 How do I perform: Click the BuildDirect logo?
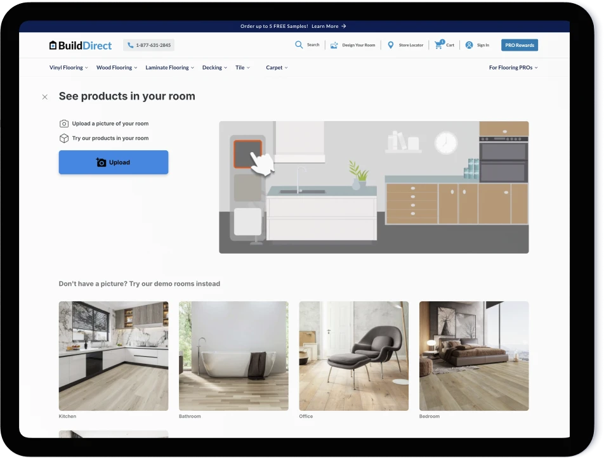click(81, 45)
